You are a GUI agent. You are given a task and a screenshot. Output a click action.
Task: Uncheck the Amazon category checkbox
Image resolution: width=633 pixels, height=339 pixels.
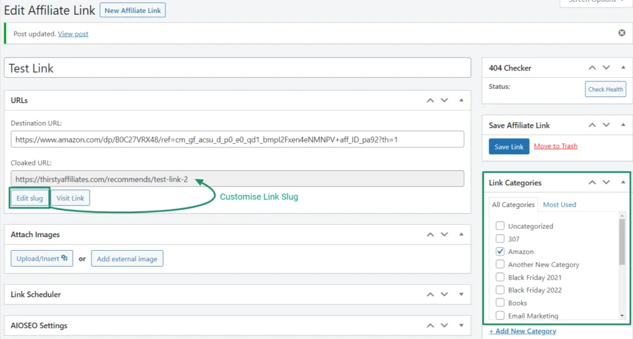coord(500,251)
